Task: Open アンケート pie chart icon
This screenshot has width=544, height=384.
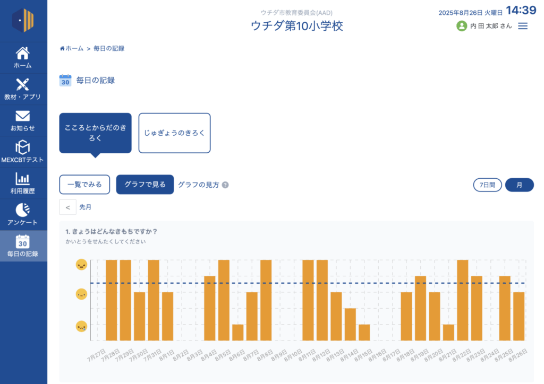Action: pyautogui.click(x=23, y=210)
